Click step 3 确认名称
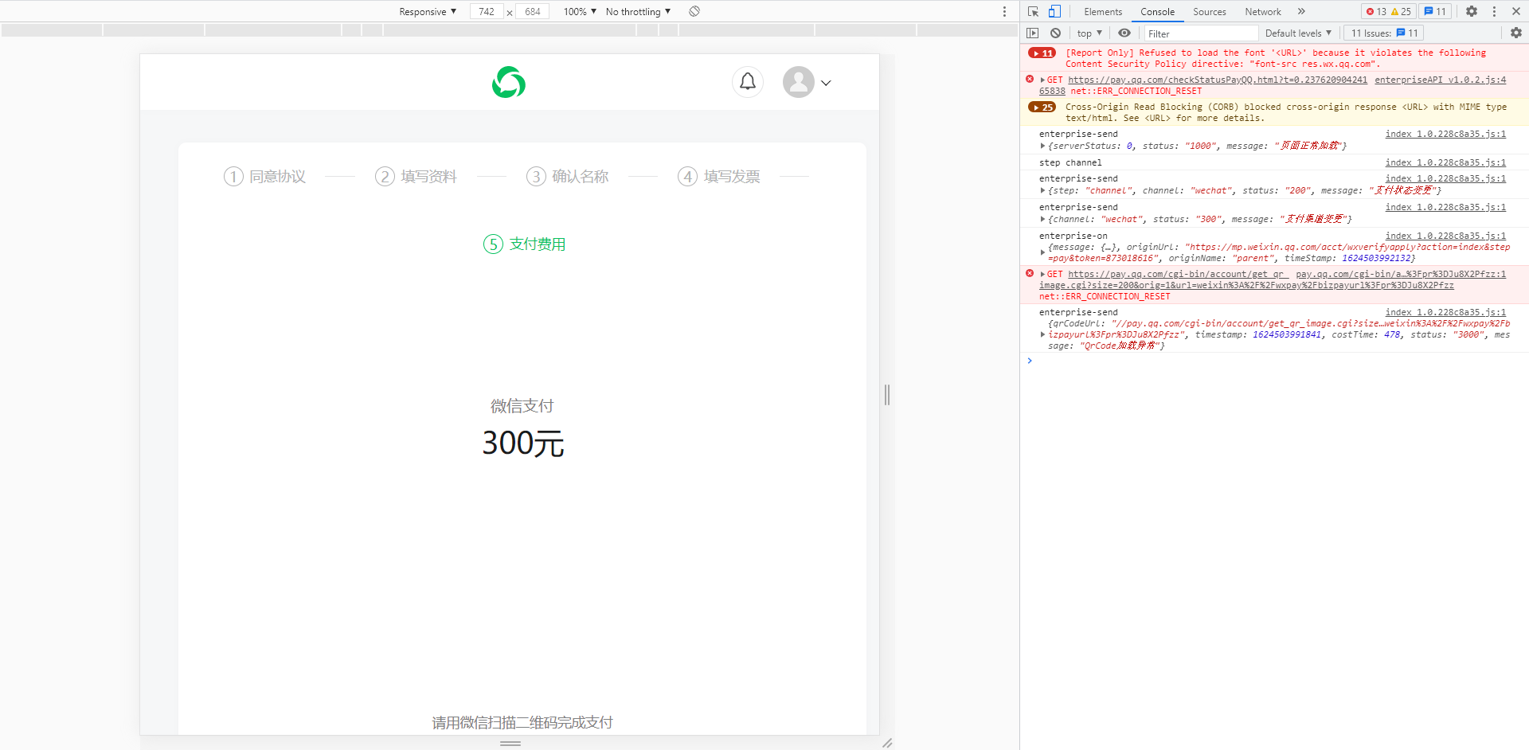 [x=568, y=176]
